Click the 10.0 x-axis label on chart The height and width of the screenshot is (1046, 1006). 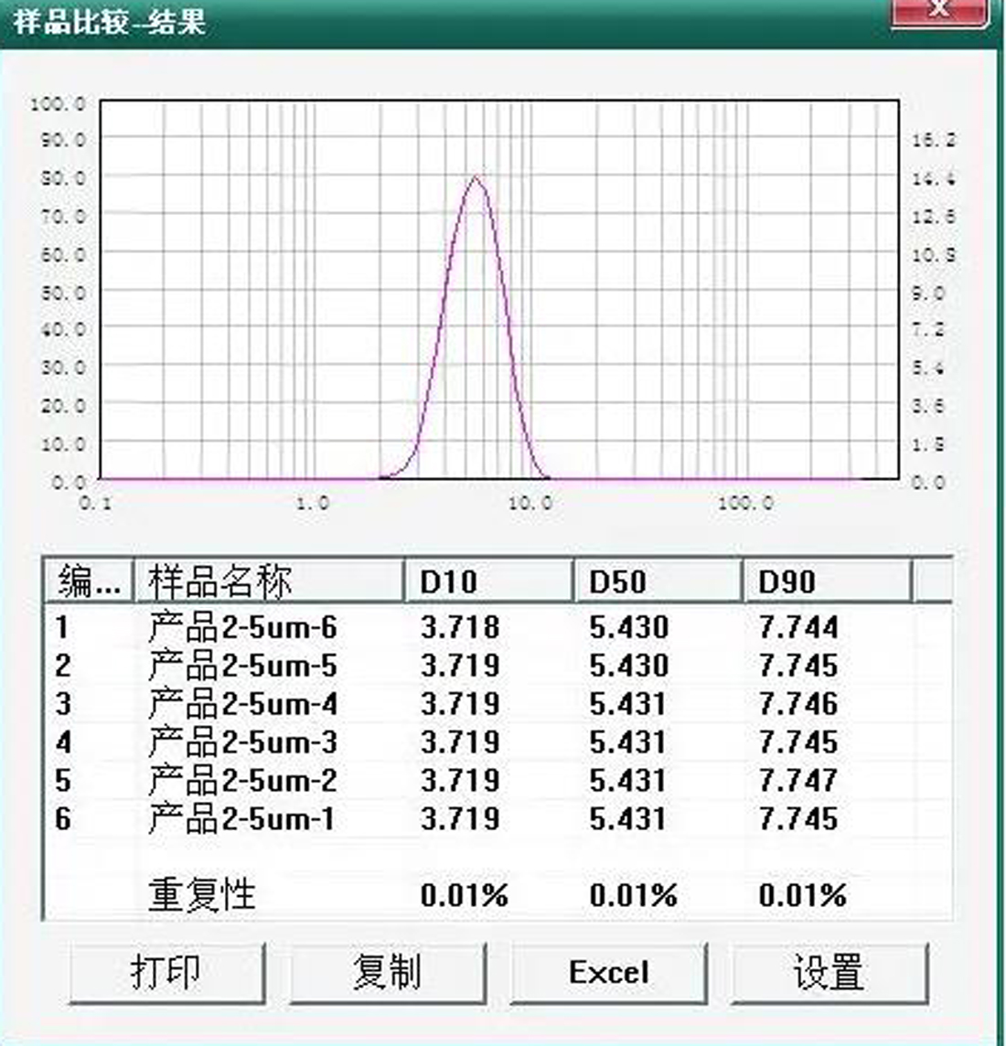pos(531,502)
